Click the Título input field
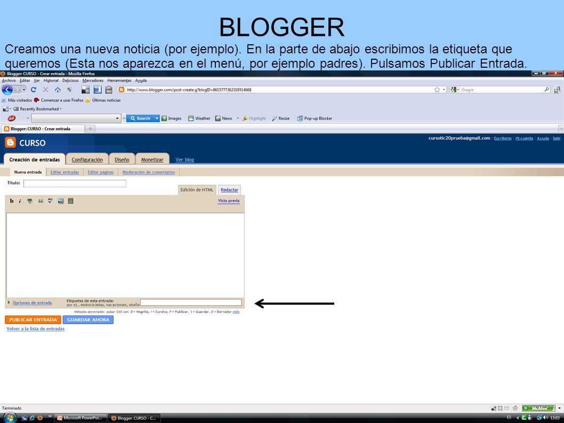Viewport: 564px width, 423px height. pyautogui.click(x=75, y=183)
